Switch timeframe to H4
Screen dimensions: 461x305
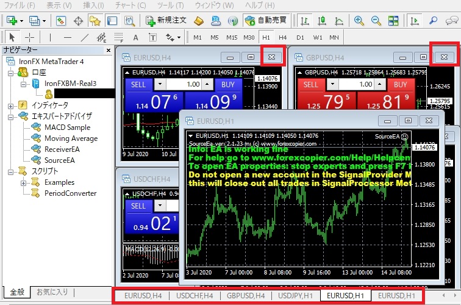[x=282, y=38]
